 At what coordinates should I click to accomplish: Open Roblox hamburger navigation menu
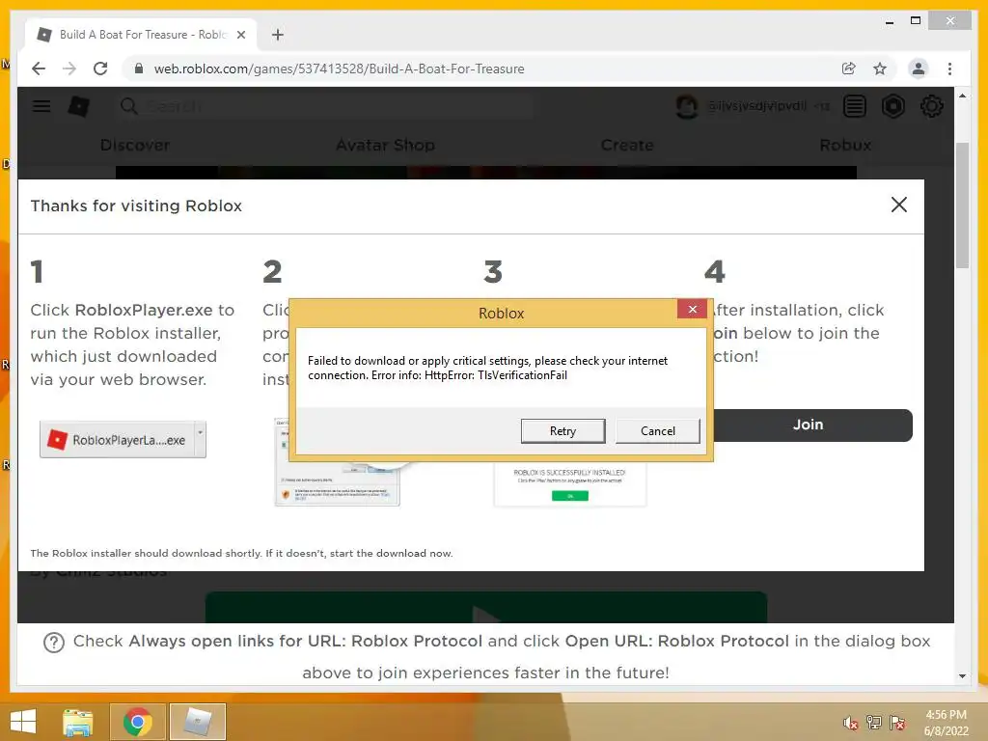click(x=41, y=106)
